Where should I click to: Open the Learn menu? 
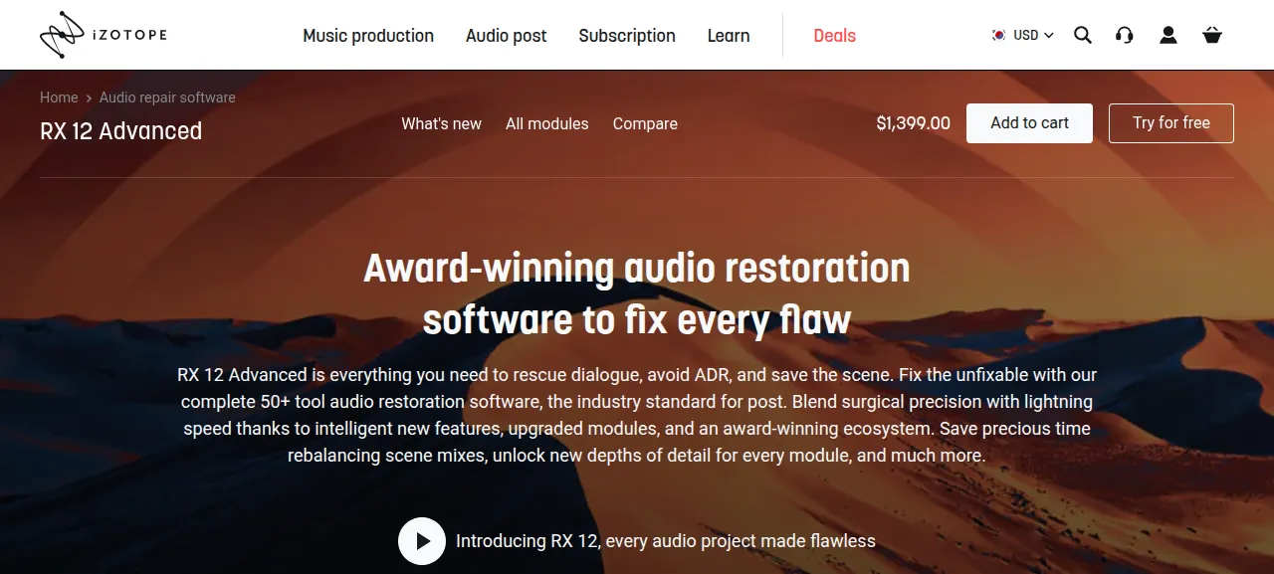coord(729,36)
